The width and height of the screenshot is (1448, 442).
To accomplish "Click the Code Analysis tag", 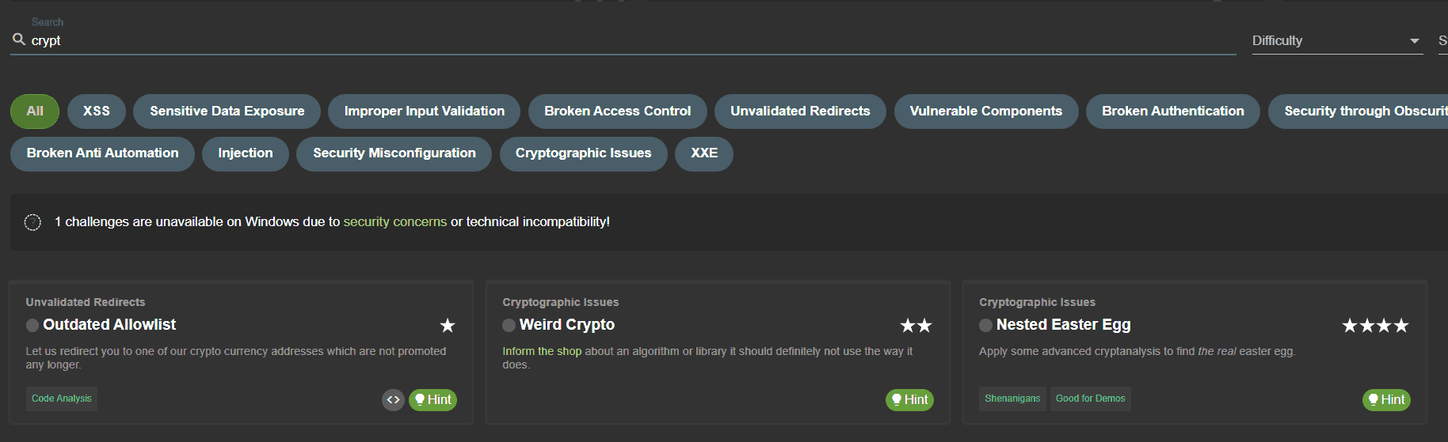I will pos(62,399).
